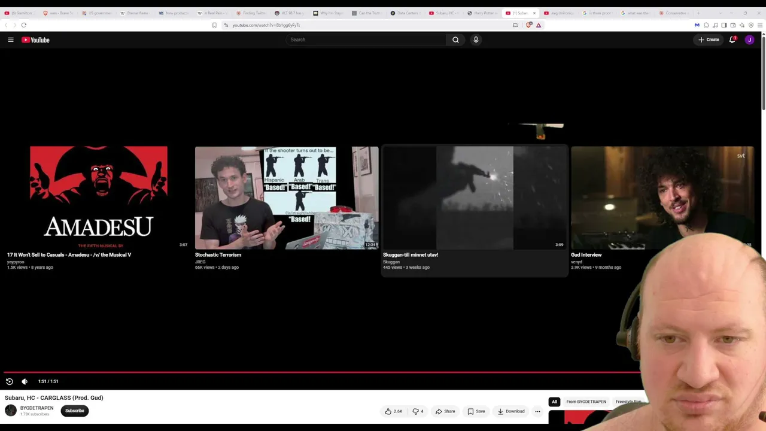766x431 pixels.
Task: Subscribe to the BYGDETRAPEN channel
Action: 75,411
